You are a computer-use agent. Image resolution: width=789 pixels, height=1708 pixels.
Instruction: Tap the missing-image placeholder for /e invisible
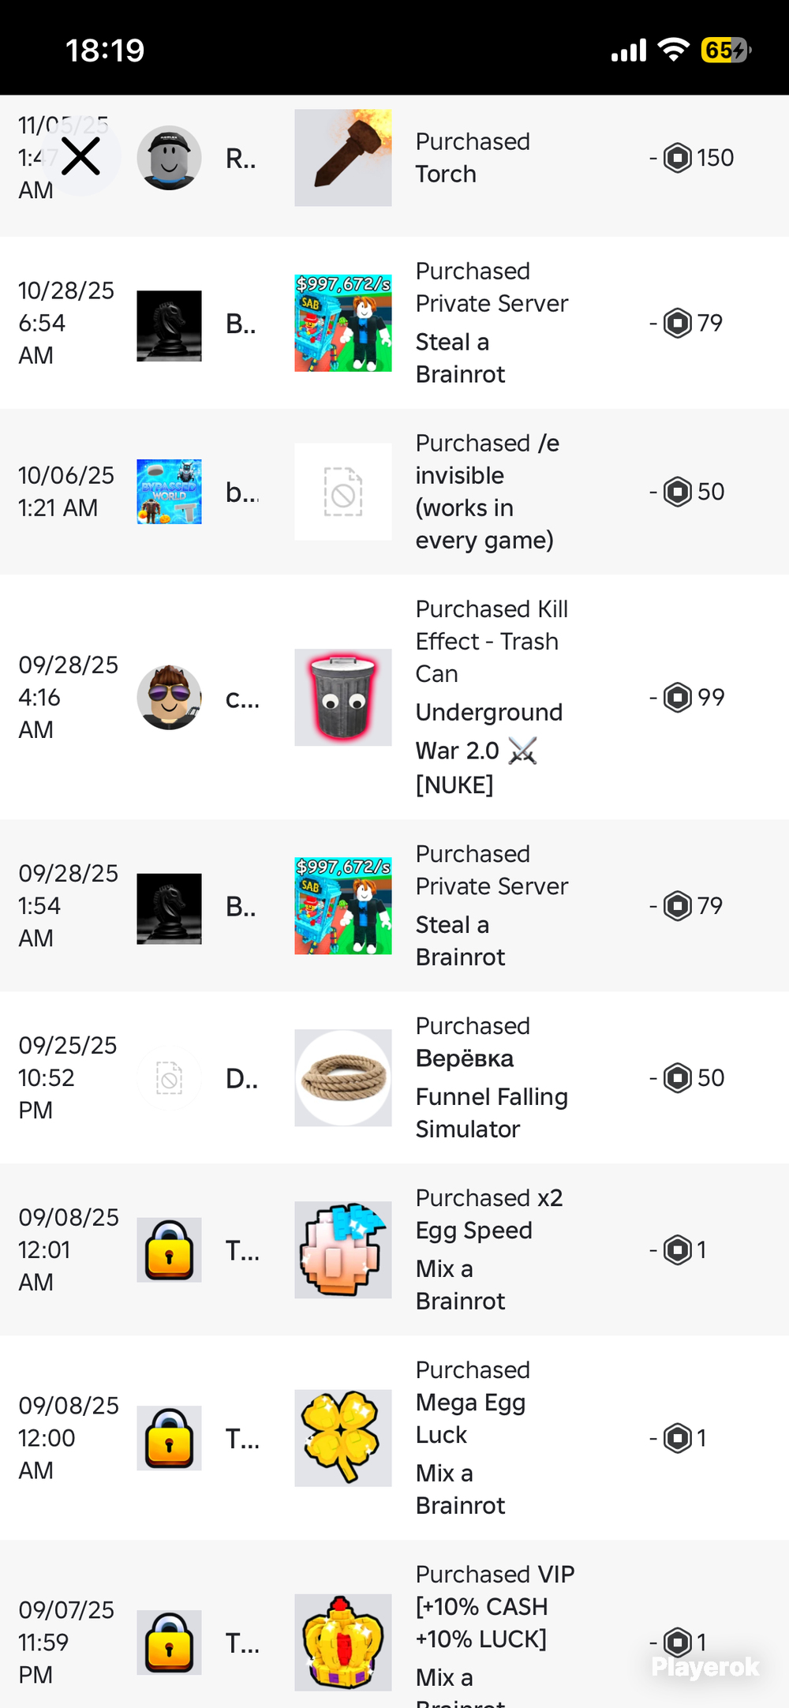343,492
